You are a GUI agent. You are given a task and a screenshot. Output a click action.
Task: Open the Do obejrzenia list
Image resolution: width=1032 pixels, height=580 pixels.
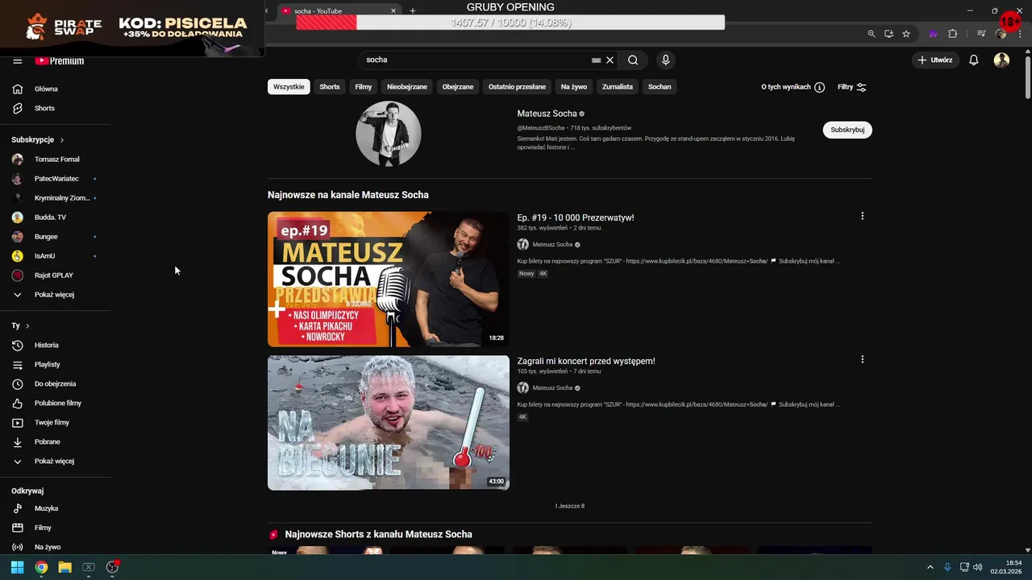tap(55, 383)
